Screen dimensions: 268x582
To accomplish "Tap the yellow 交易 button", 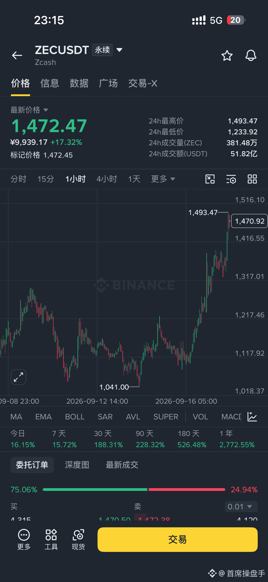I will tap(177, 540).
